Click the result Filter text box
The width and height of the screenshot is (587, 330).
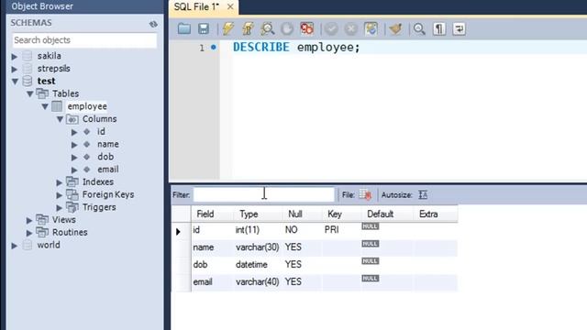click(264, 194)
